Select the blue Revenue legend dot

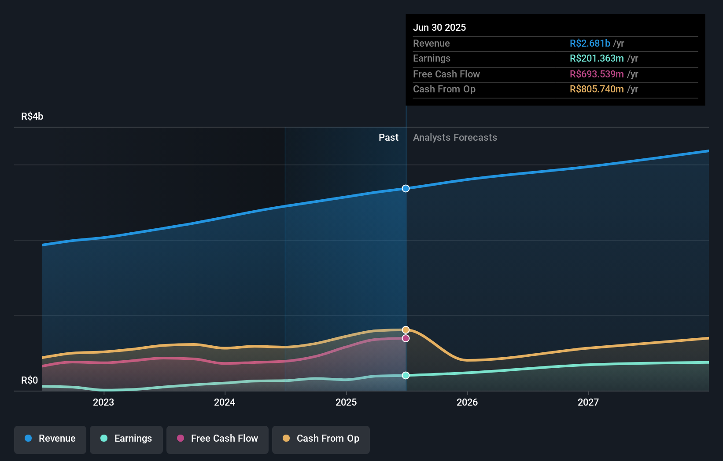coord(27,439)
